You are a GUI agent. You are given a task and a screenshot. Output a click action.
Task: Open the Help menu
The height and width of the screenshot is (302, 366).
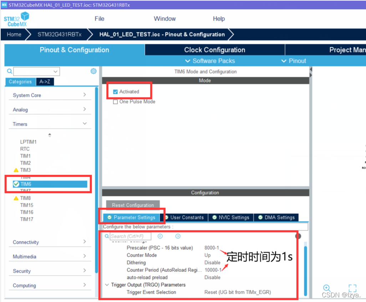219,19
